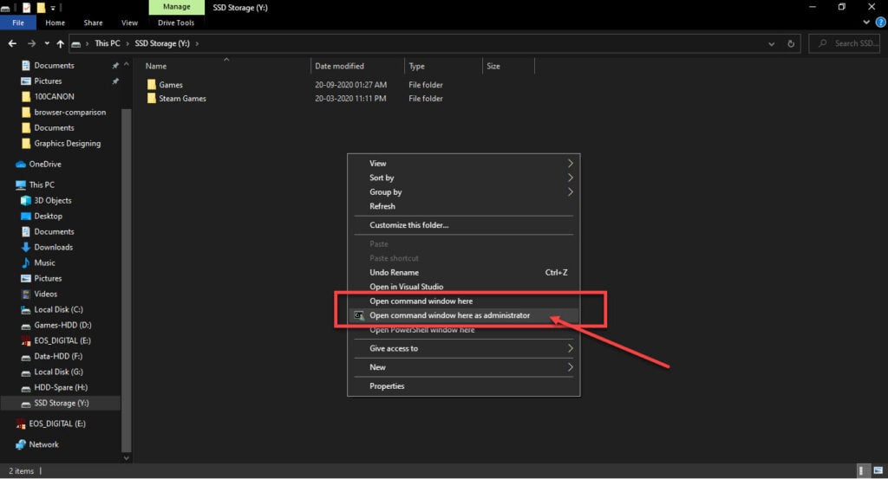Screen dimensions: 888x479
Task: Select SSD Storage (Y:) in the sidebar
Action: tap(62, 404)
